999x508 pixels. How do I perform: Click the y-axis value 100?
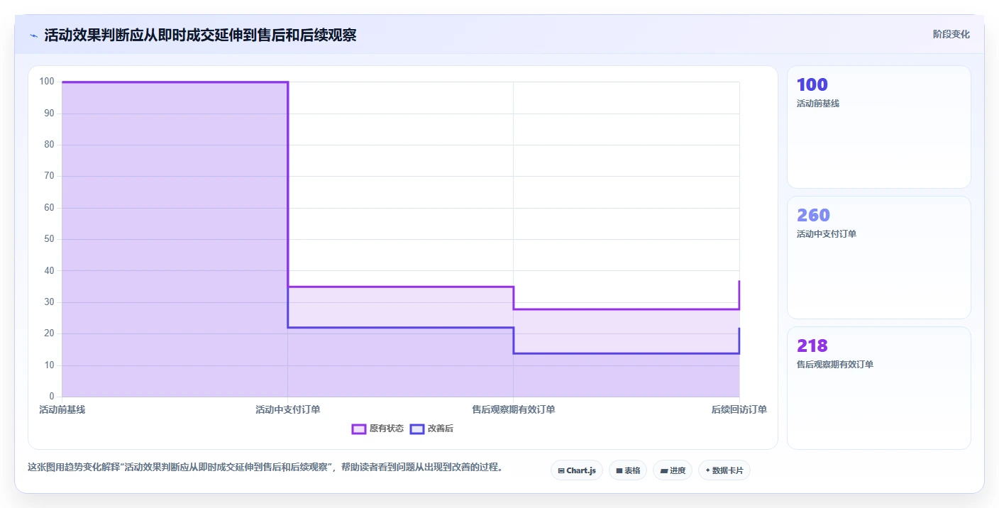coord(47,82)
